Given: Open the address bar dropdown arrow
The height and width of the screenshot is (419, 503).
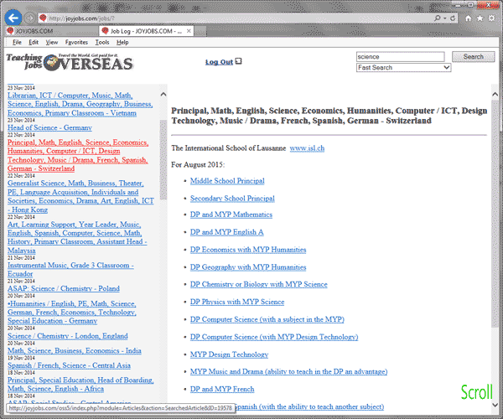Looking at the screenshot, I should coord(445,18).
